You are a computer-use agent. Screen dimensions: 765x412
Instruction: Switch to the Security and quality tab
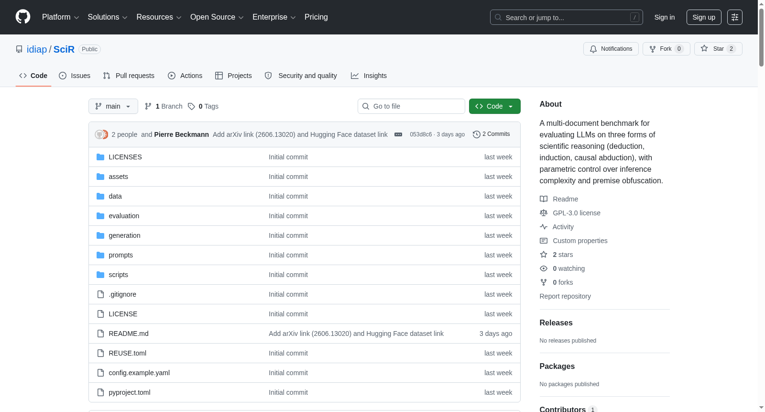coord(301,76)
